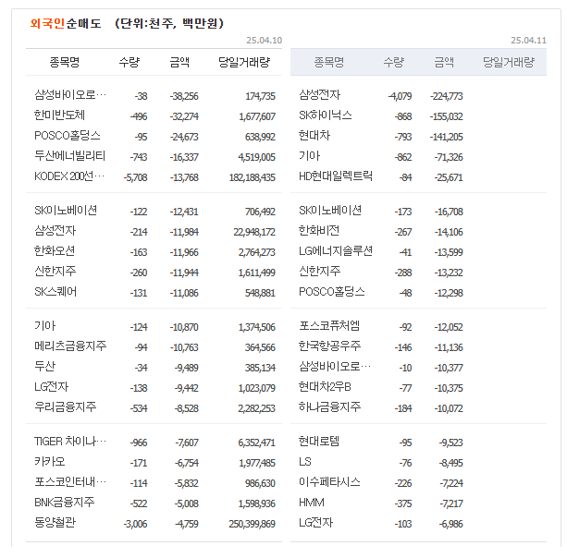Click the amount -38,256
Image resolution: width=567 pixels, height=558 pixels.
pos(184,96)
